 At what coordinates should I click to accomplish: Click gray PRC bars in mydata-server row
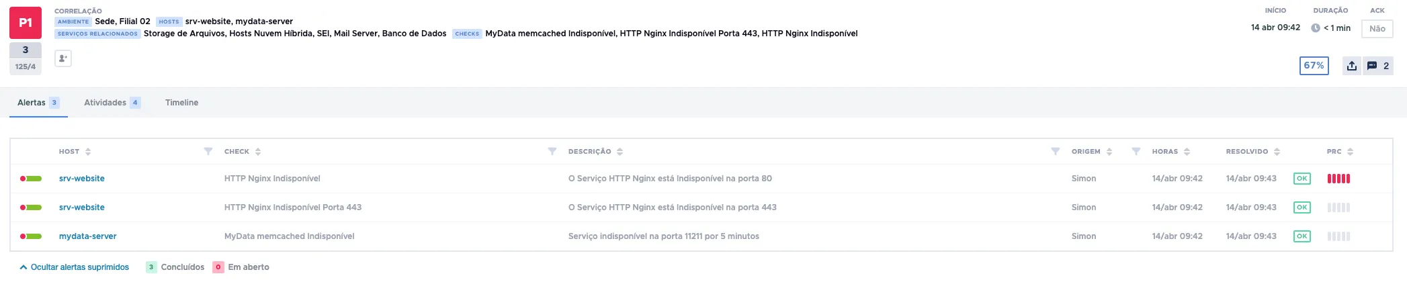(x=1338, y=236)
